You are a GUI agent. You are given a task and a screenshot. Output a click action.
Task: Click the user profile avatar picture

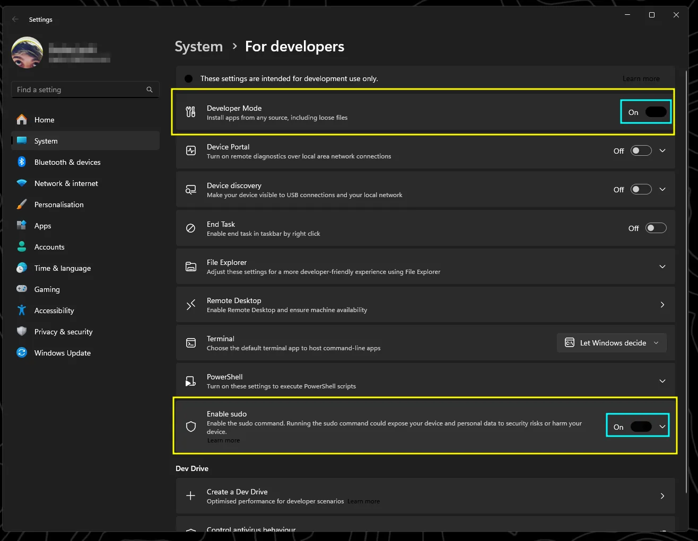[x=27, y=52]
